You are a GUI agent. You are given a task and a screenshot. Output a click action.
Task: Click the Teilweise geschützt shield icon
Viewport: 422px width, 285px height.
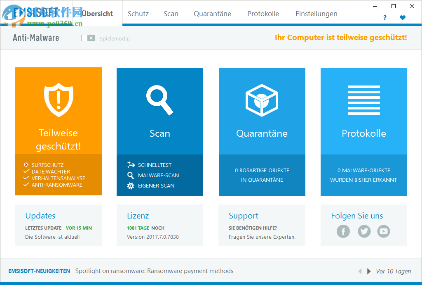tap(58, 99)
